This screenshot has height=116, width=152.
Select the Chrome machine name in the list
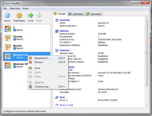click(17, 36)
